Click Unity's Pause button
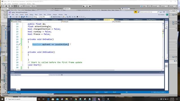180x101 pixels. click(x=87, y=6)
